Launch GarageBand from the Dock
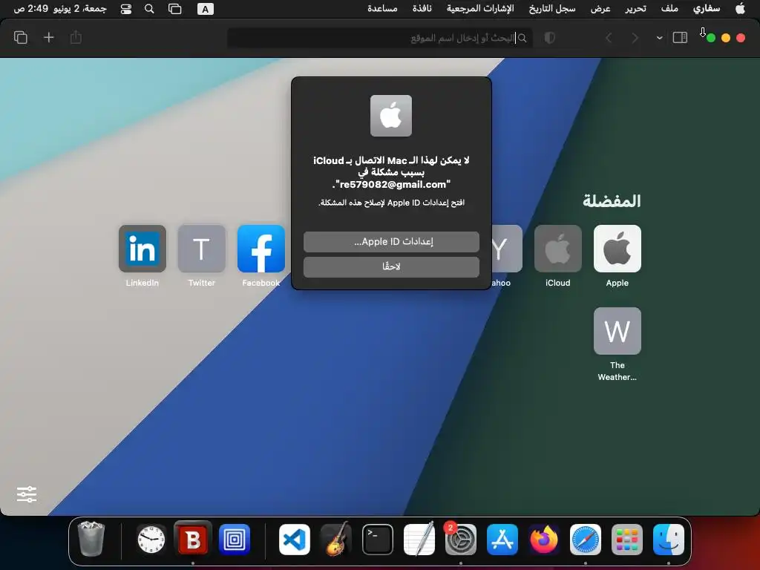Viewport: 760px width, 570px height. pos(336,540)
